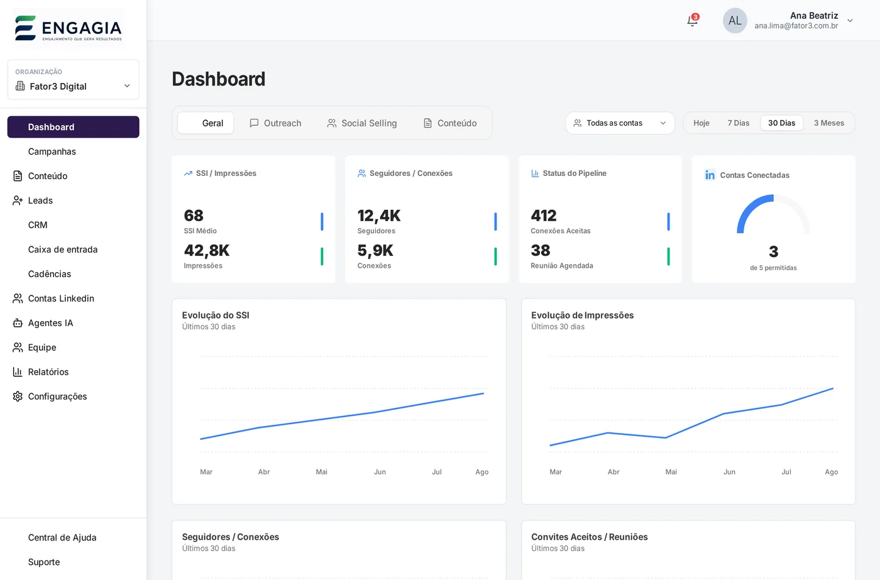
Task: Open the Conteúdo tab in the dashboard
Action: pos(450,123)
